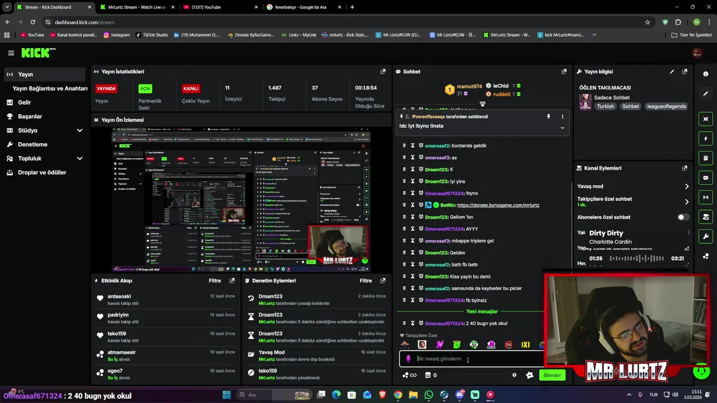Delete omerasaf2's 'burdanda geldik' message
This screenshot has width=717, height=403.
[404, 146]
